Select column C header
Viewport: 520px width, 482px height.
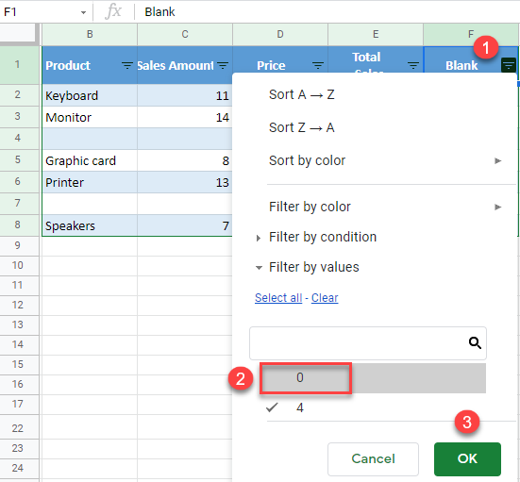point(185,34)
